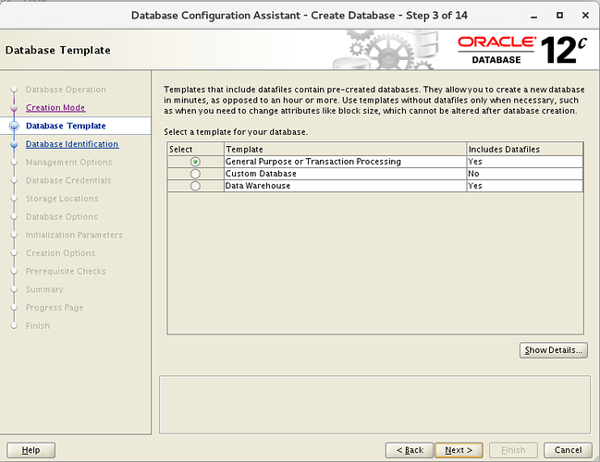Click the Database Operation step label
The image size is (600, 462).
point(66,90)
